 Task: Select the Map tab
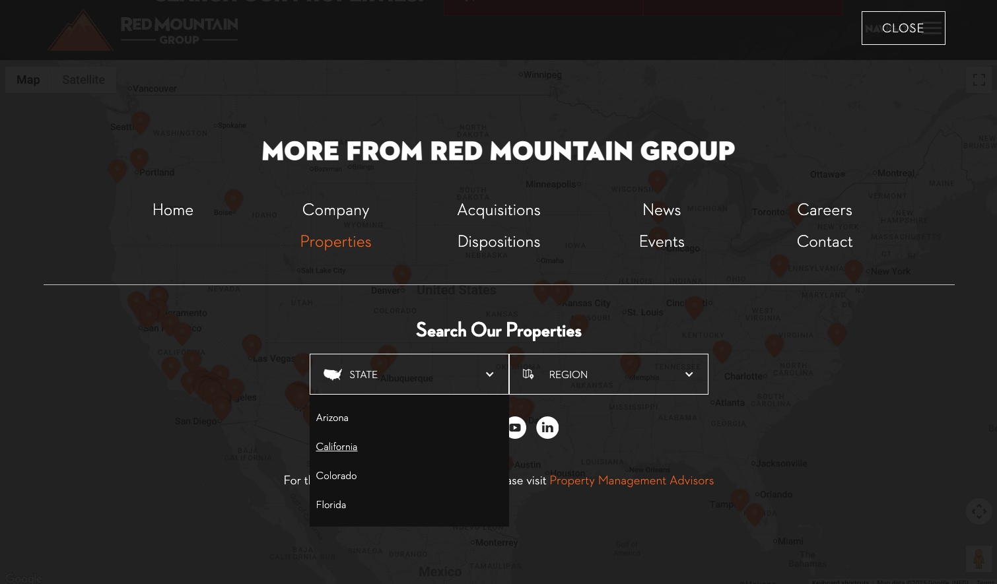(28, 79)
